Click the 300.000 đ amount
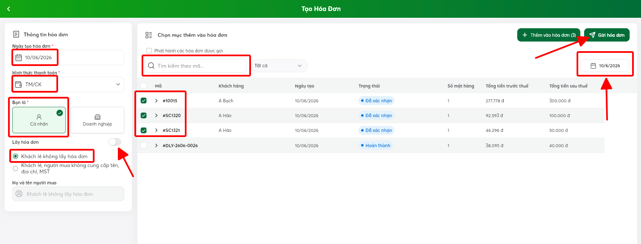 (560, 101)
